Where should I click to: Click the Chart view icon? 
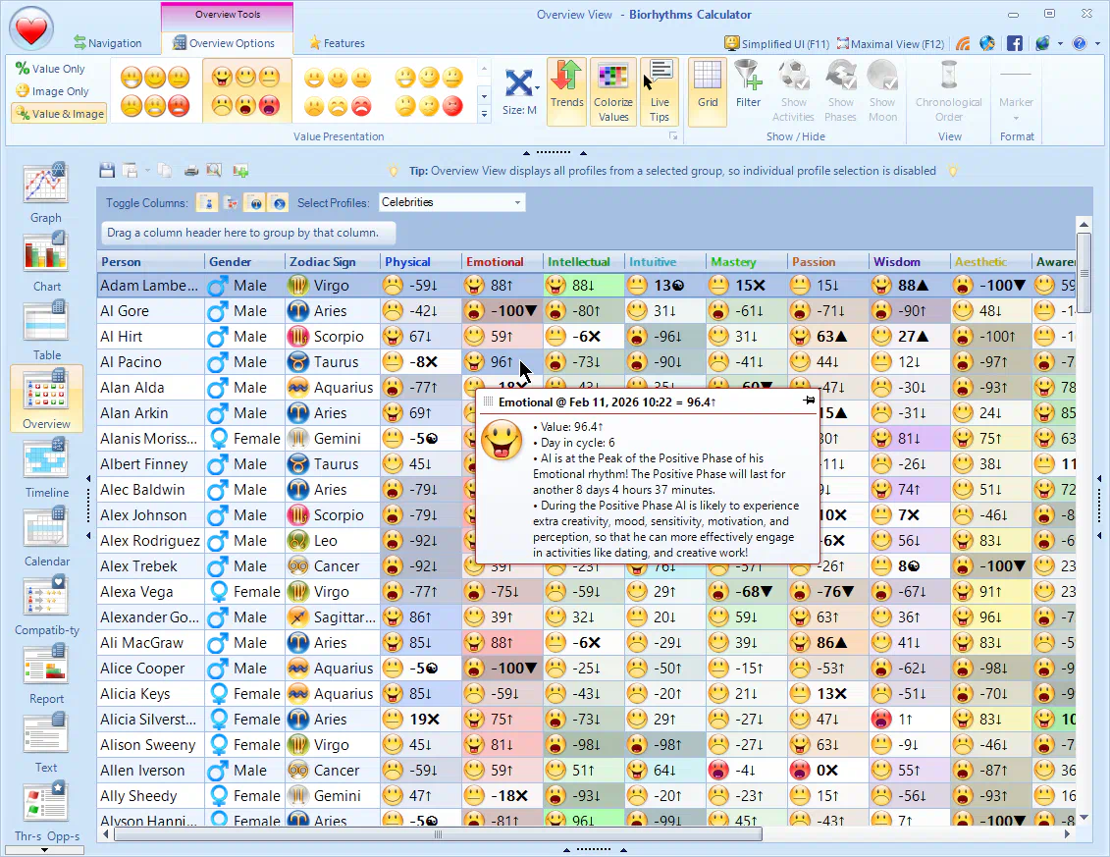pos(45,260)
